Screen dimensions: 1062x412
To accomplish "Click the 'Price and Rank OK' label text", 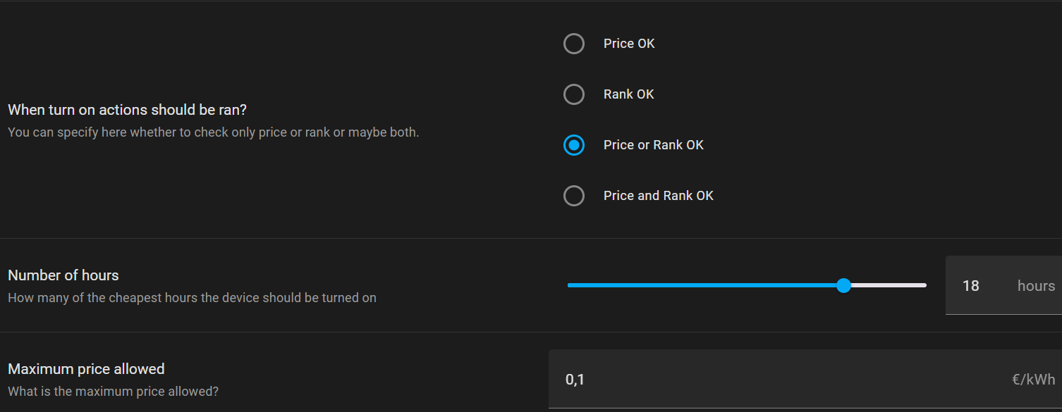I will coord(658,196).
